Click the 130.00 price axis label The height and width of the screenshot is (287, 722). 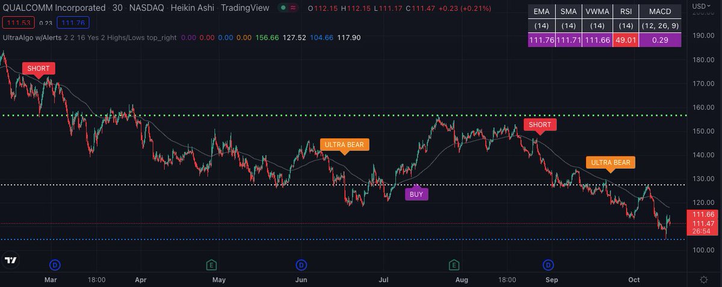[703, 178]
